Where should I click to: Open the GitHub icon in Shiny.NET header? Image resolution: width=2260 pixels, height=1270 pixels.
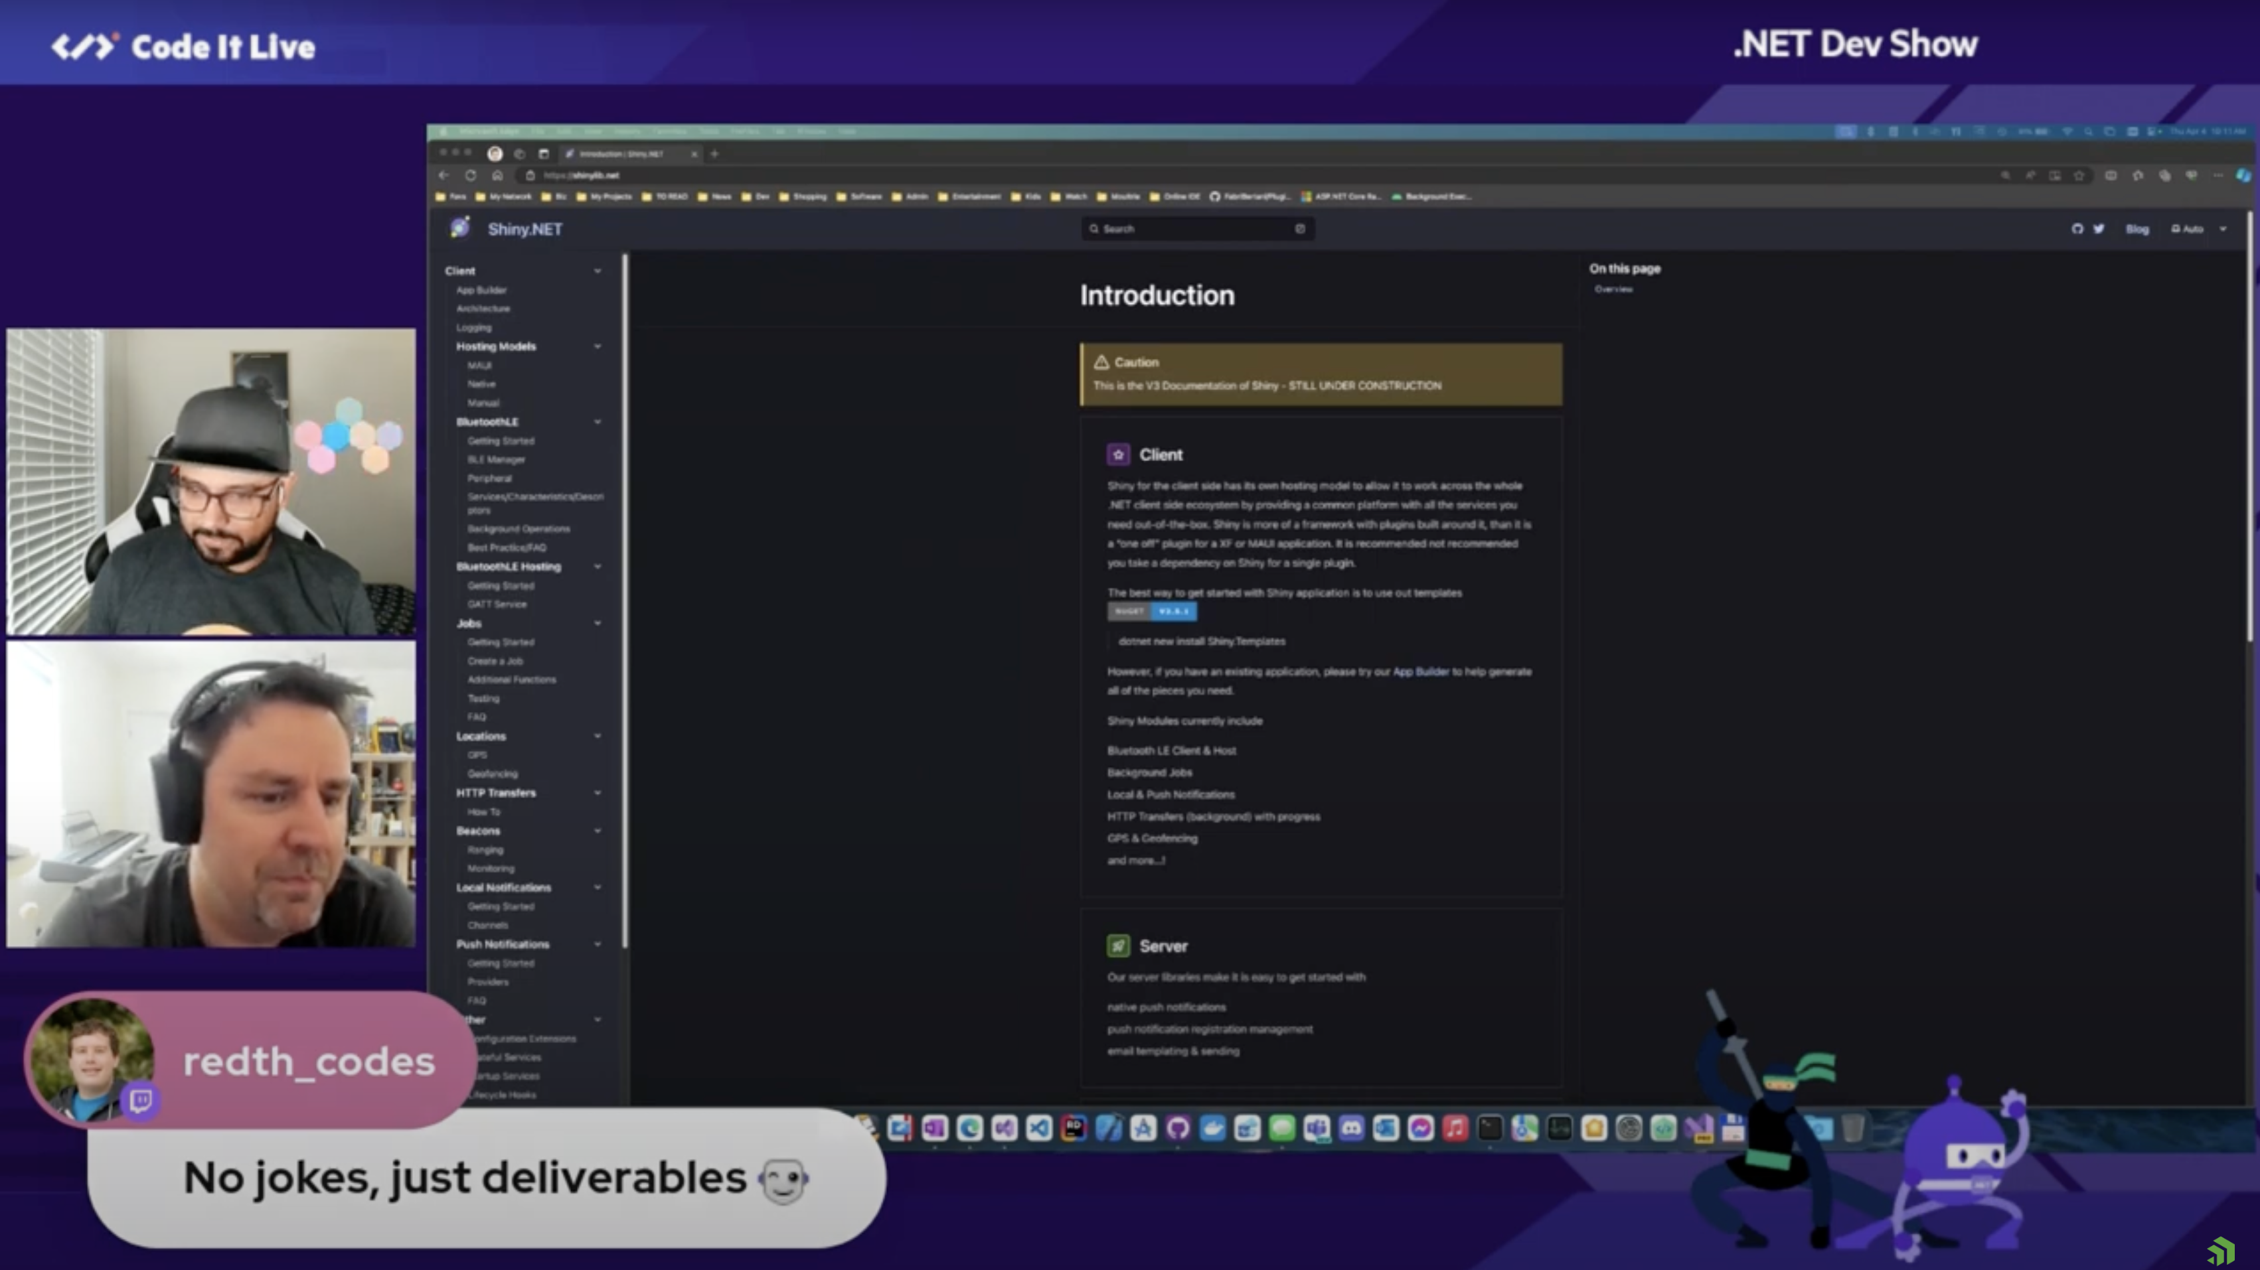[x=2077, y=229]
